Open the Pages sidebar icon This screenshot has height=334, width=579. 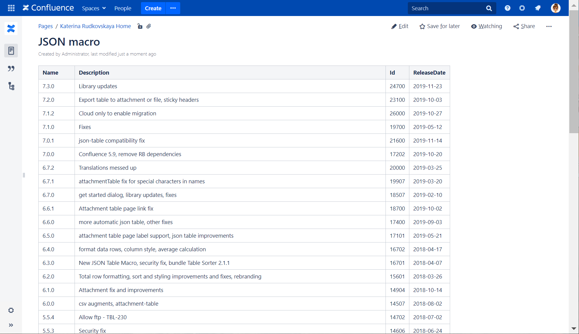tap(11, 51)
